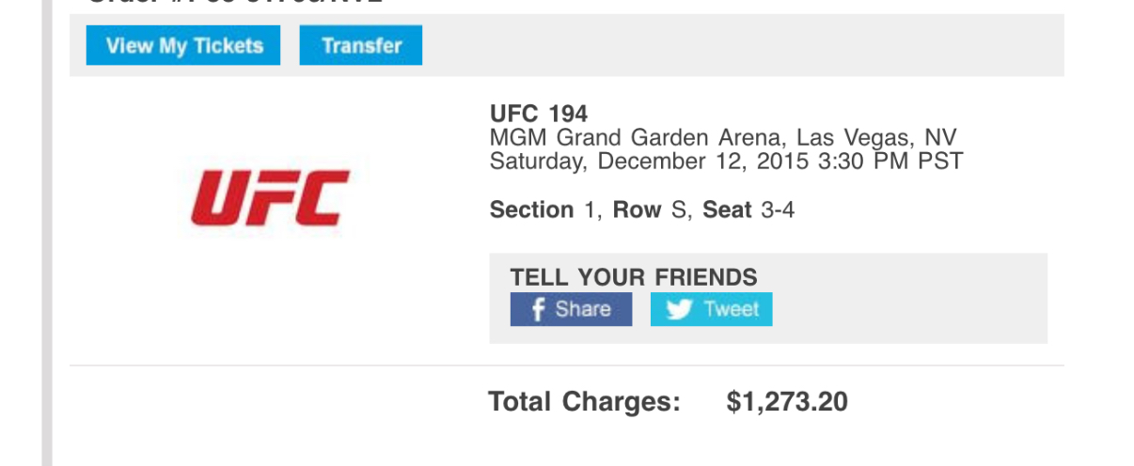Click the Twitter bird icon
The width and height of the screenshot is (1134, 466).
pos(679,309)
